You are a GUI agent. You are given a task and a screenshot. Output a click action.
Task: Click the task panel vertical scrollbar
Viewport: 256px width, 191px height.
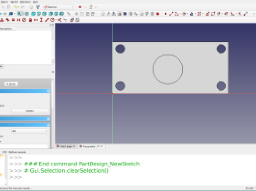pos(53,114)
